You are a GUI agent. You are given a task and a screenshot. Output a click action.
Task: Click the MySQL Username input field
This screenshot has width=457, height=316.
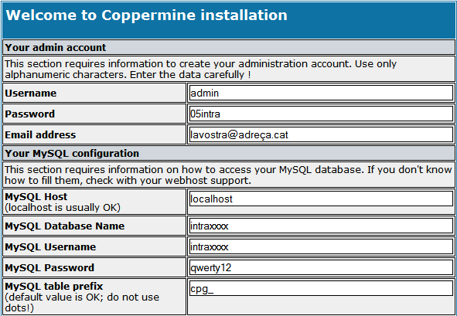pyautogui.click(x=321, y=246)
